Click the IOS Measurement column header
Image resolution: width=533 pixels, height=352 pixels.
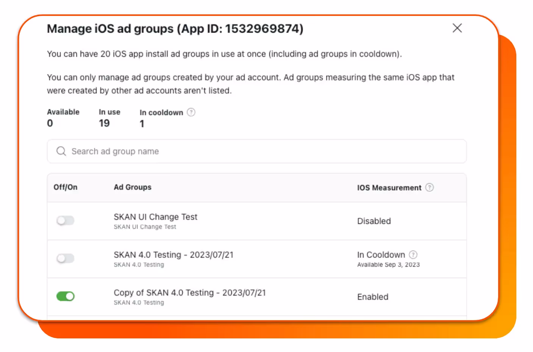(x=389, y=188)
